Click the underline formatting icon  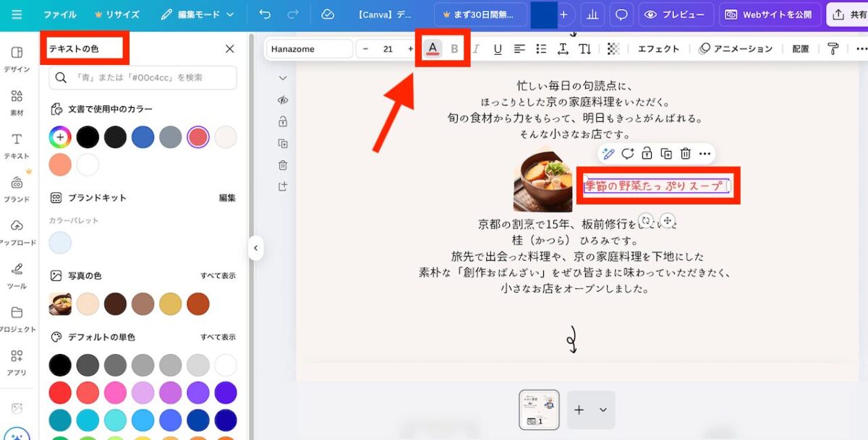click(x=498, y=49)
